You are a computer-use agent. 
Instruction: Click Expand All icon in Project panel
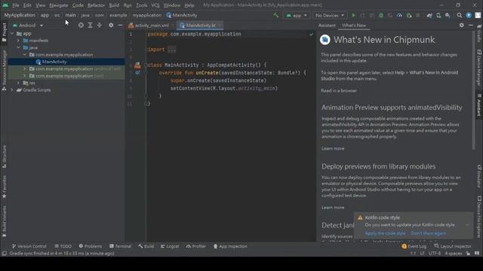90,25
